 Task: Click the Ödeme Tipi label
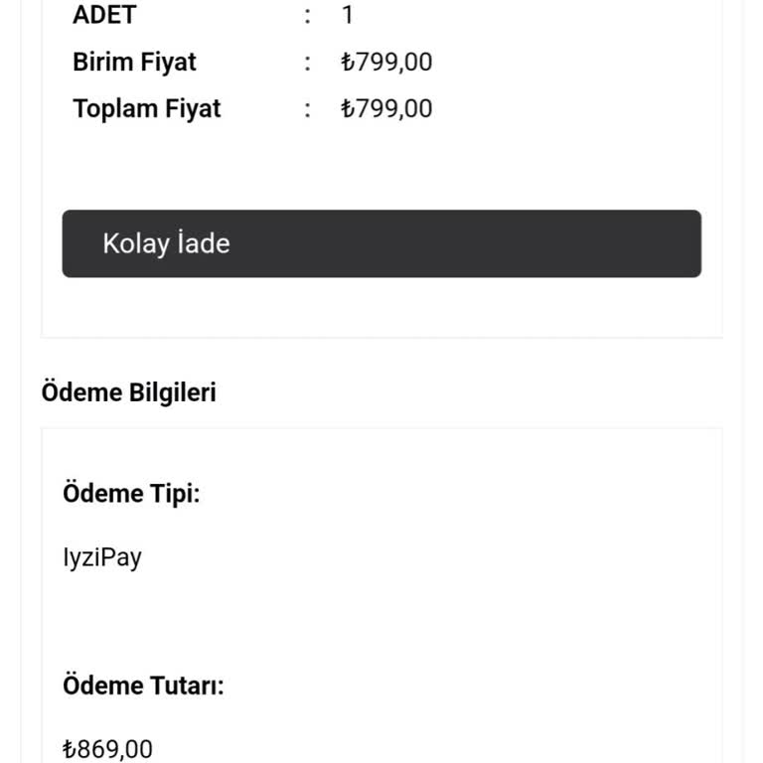(131, 493)
